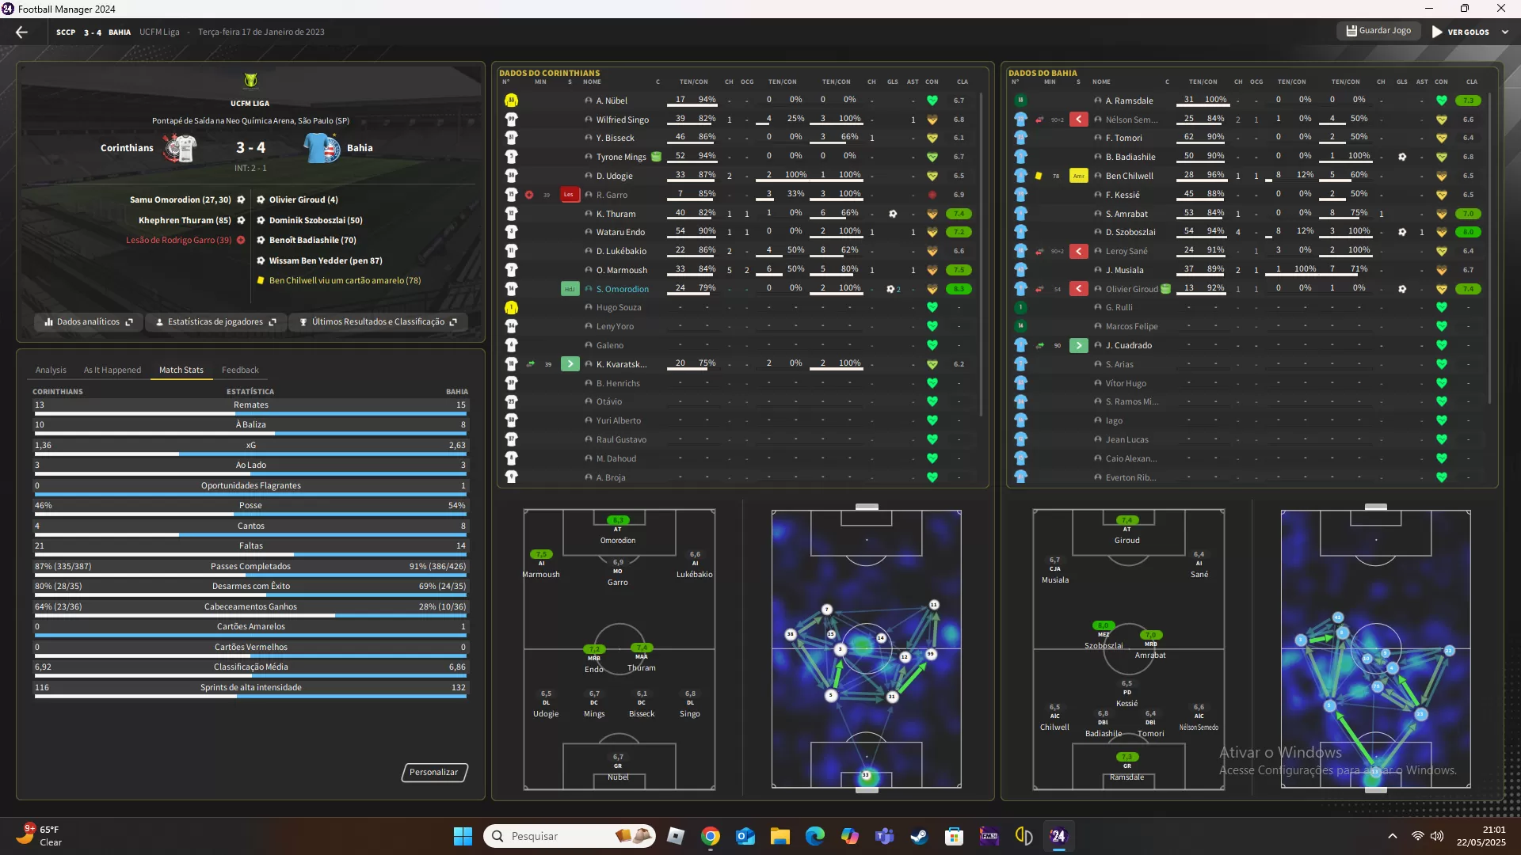Viewport: 1521px width, 855px height.
Task: Sort Corinthians table by AST column
Action: click(x=913, y=82)
